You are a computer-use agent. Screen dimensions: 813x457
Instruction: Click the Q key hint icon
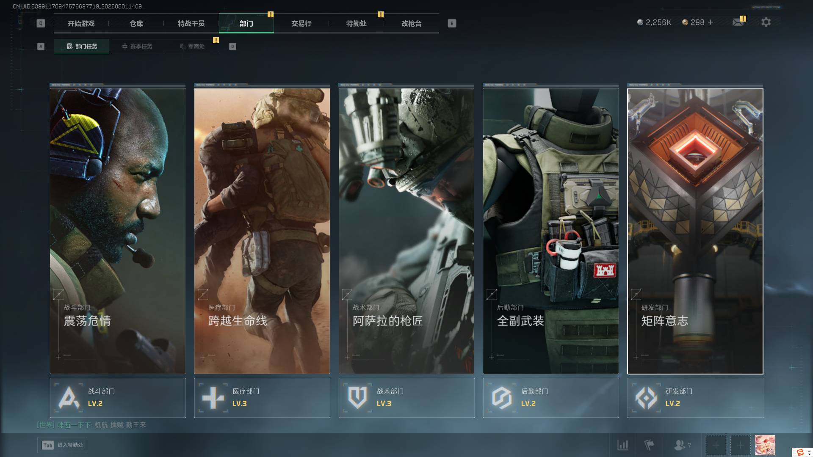pyautogui.click(x=41, y=23)
